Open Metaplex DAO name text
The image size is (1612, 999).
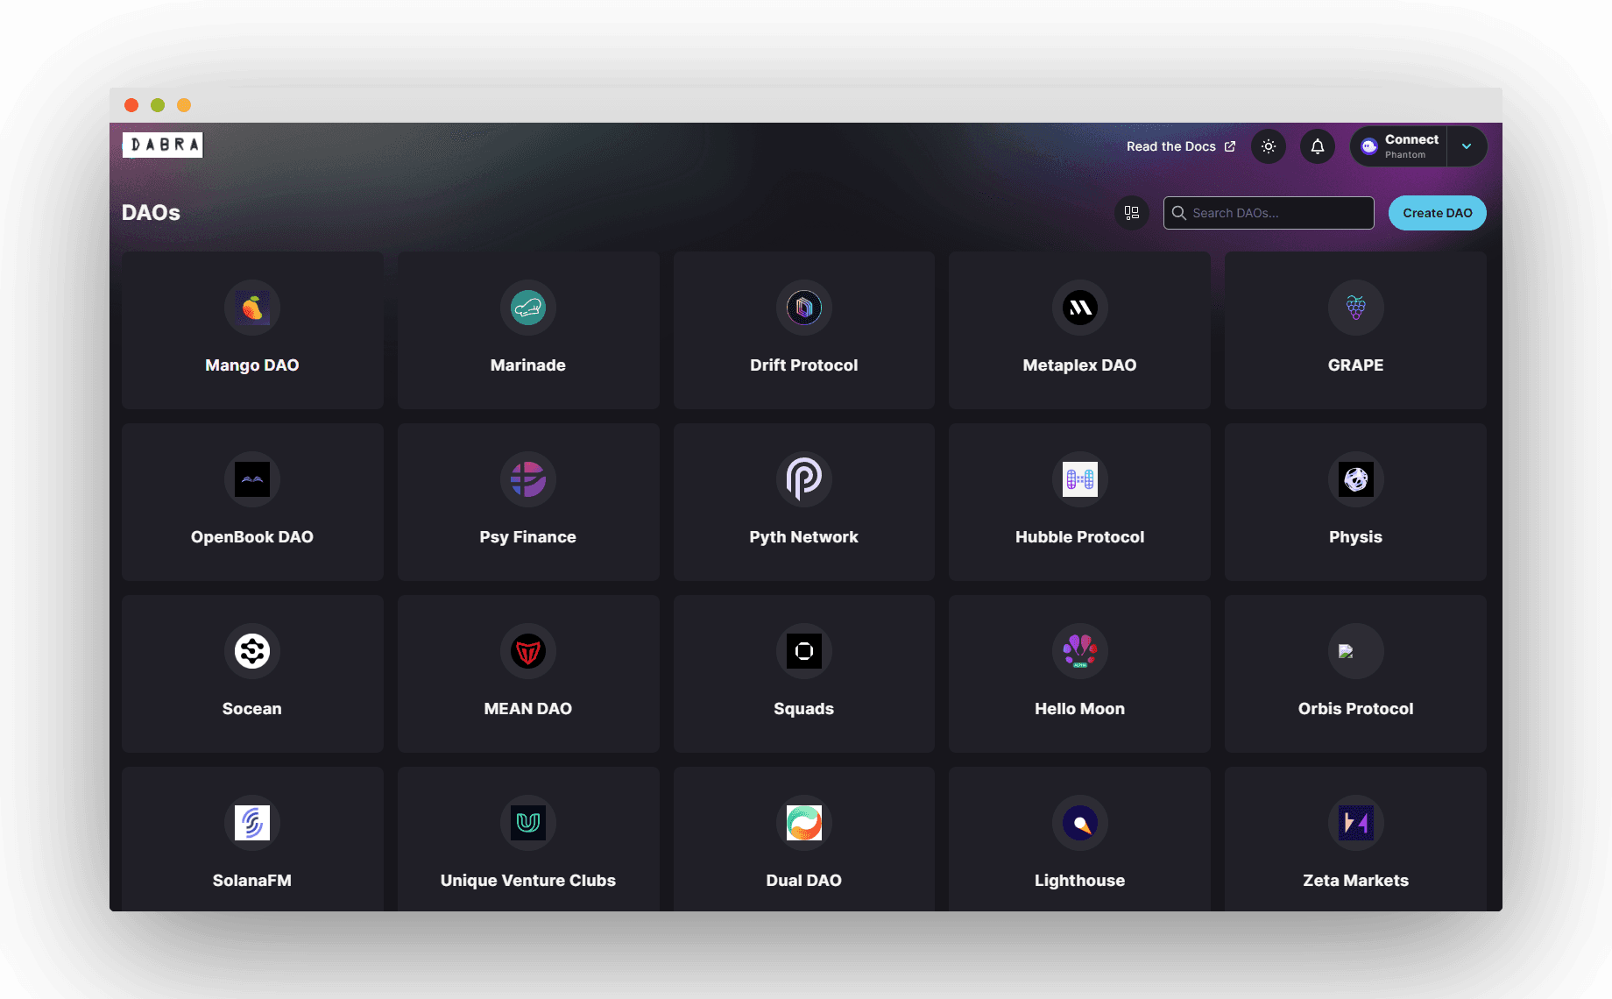point(1080,365)
